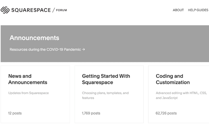209x125 pixels.
Task: Select the Announcements banner heading
Action: pyautogui.click(x=34, y=38)
